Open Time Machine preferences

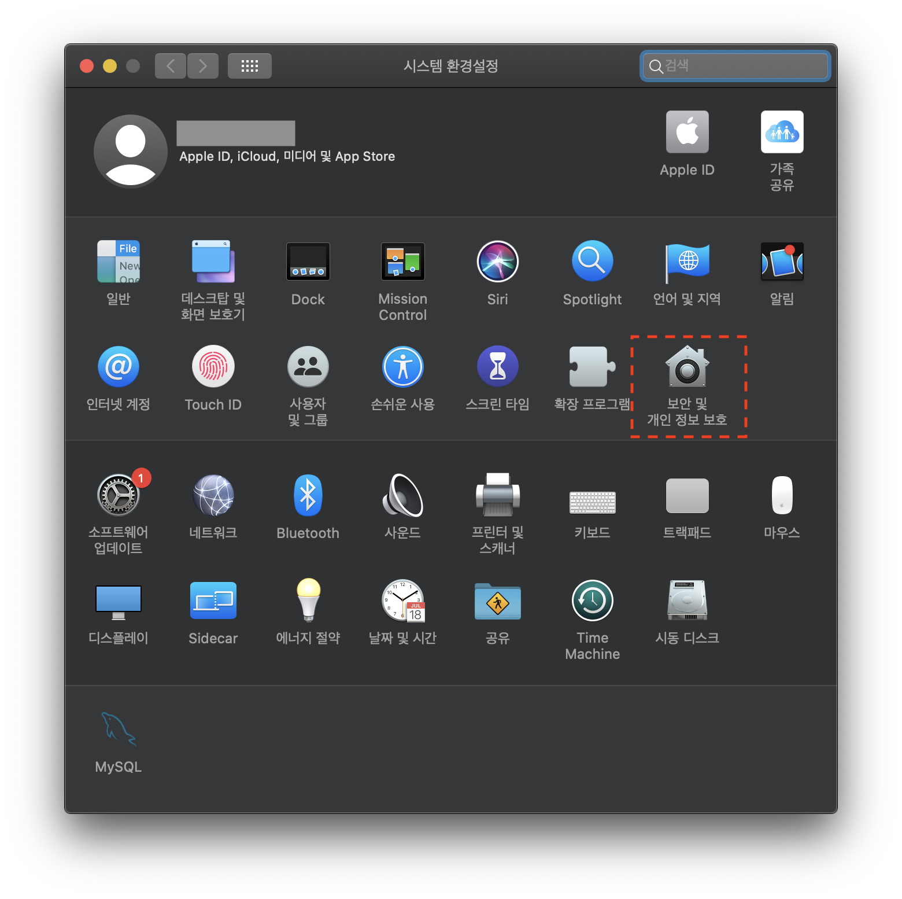593,600
